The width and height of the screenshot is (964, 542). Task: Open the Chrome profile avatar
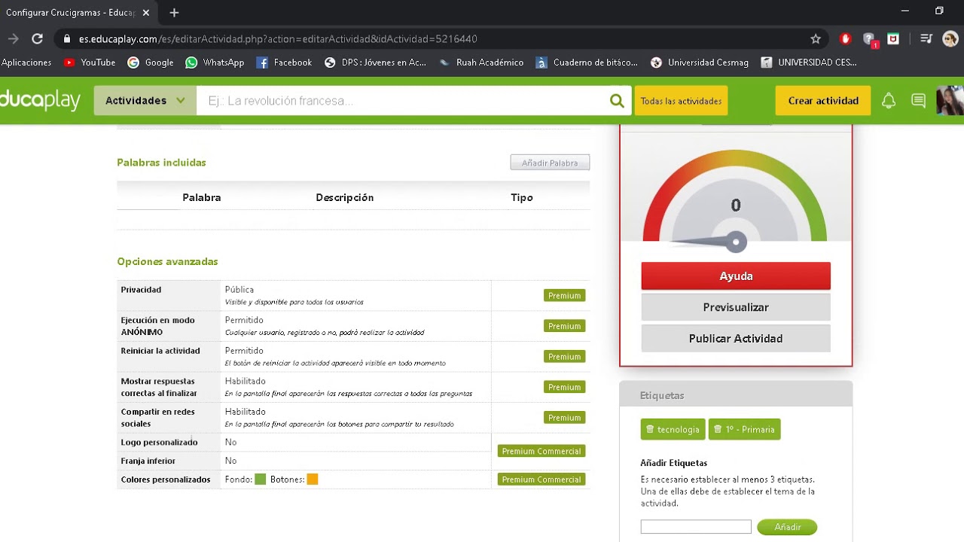(950, 39)
